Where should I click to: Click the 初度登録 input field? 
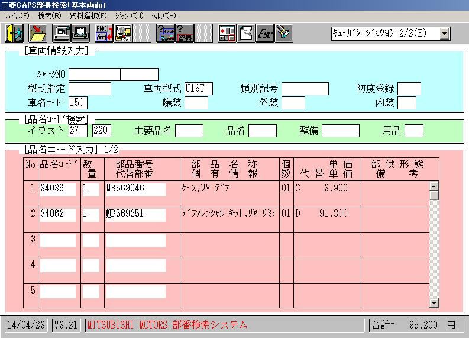point(409,89)
